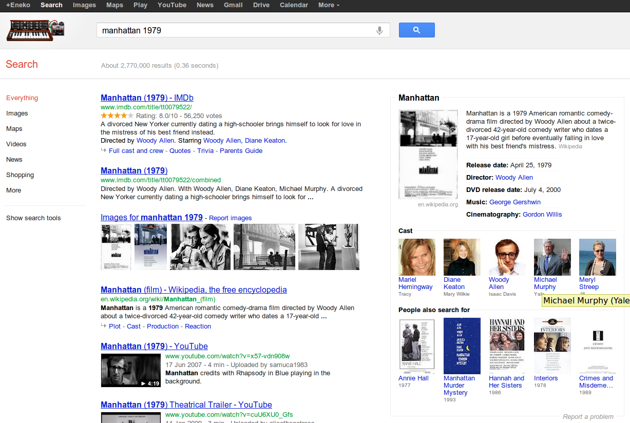Open Manhattan (film) Wikipedia result
The width and height of the screenshot is (630, 423).
194,290
